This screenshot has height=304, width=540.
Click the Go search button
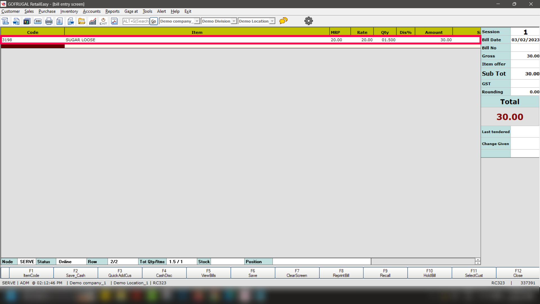click(x=154, y=21)
